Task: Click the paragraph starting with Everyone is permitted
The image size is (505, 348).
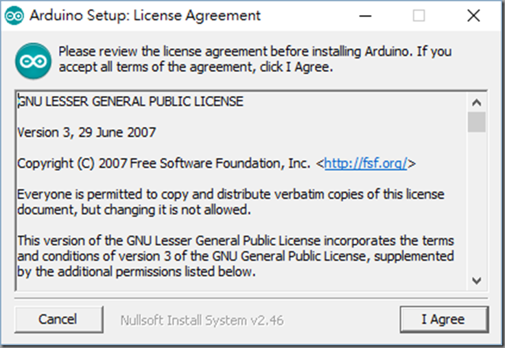Action: point(231,202)
